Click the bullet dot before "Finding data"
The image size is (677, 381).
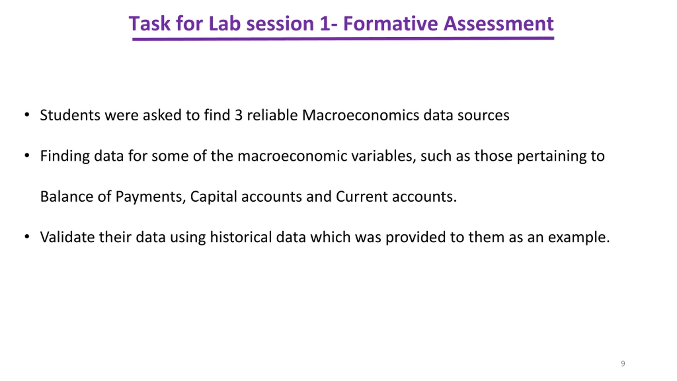pyautogui.click(x=27, y=155)
